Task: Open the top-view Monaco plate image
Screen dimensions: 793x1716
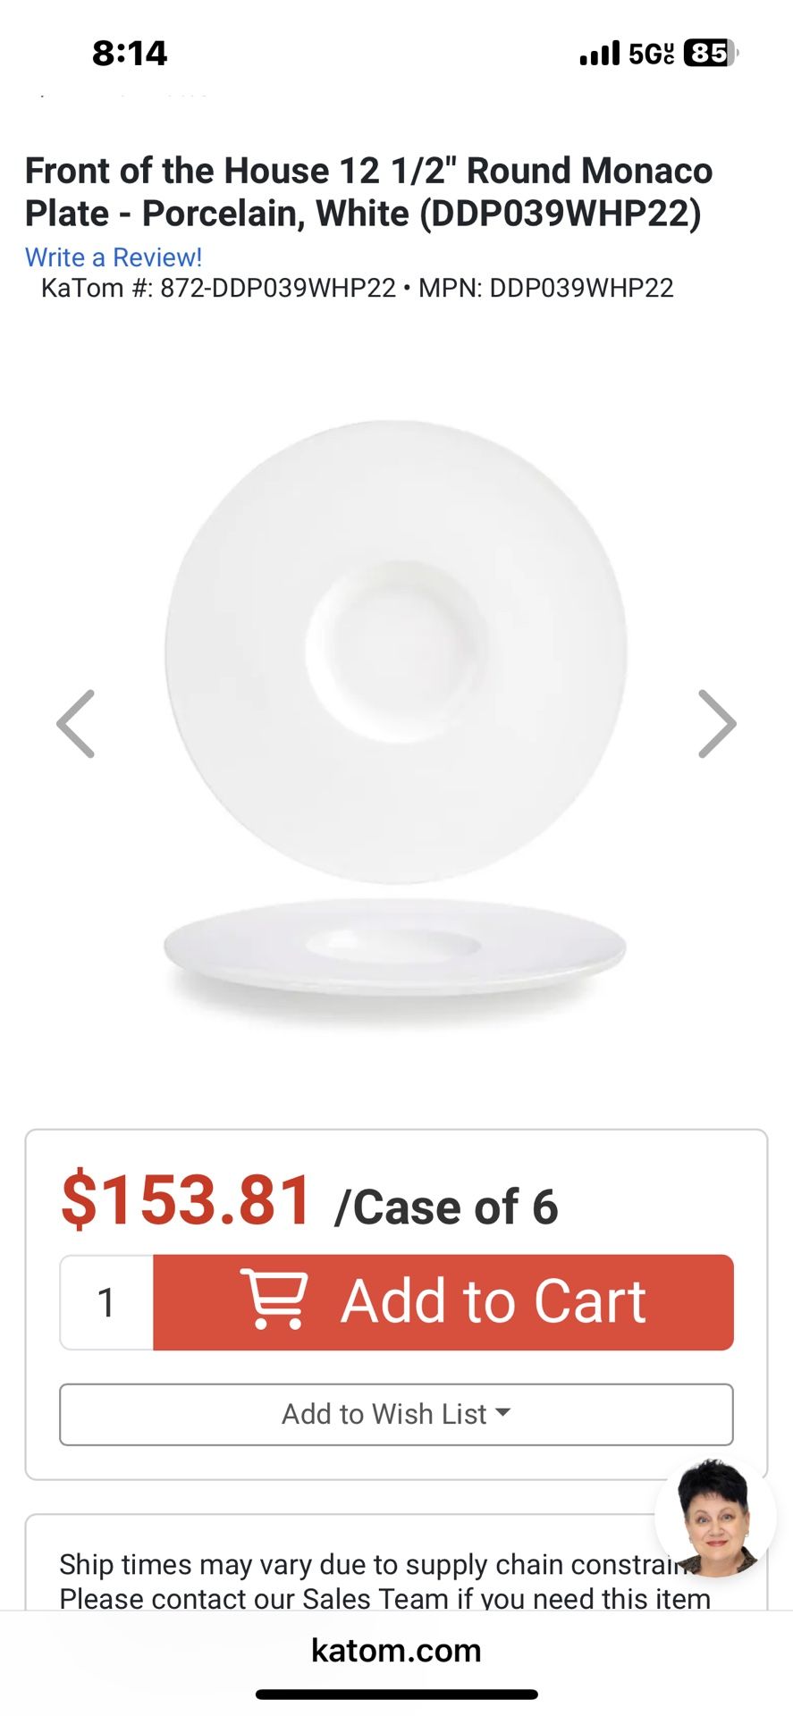Action: point(396,652)
